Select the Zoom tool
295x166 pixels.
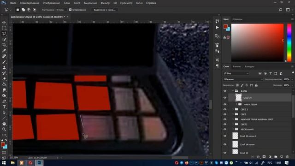tap(4, 129)
